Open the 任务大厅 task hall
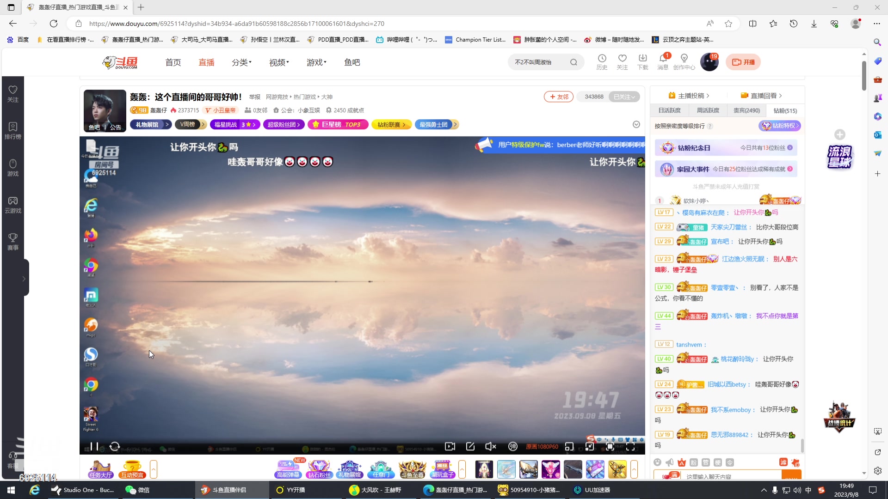The width and height of the screenshot is (888, 499). coord(100,469)
